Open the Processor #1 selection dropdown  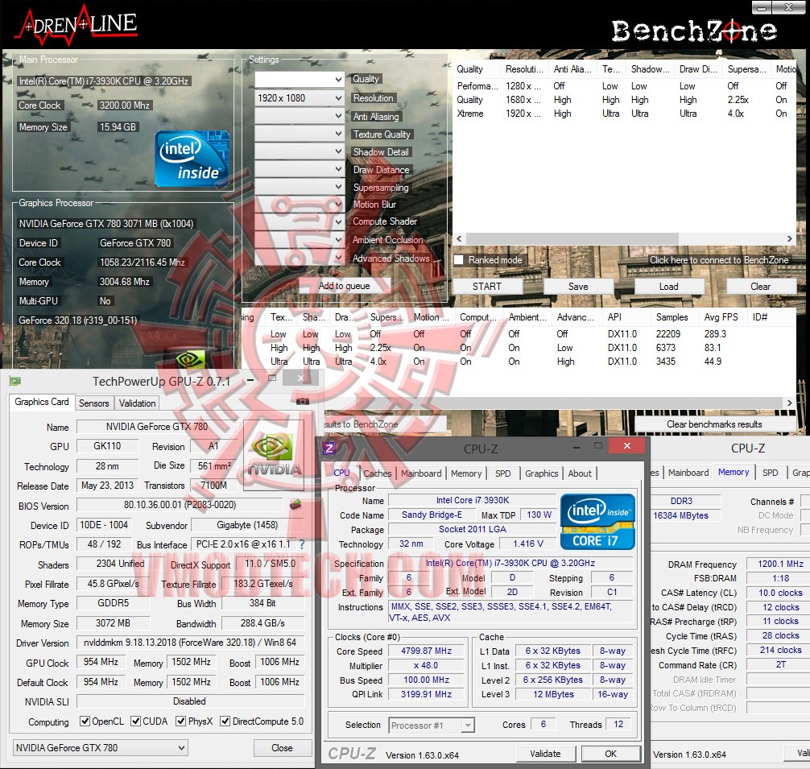432,725
